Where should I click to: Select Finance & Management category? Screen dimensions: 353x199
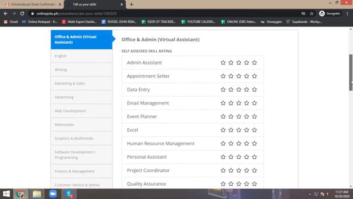(82, 171)
